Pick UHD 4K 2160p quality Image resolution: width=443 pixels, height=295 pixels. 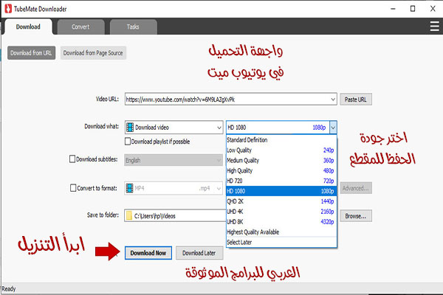tap(281, 212)
